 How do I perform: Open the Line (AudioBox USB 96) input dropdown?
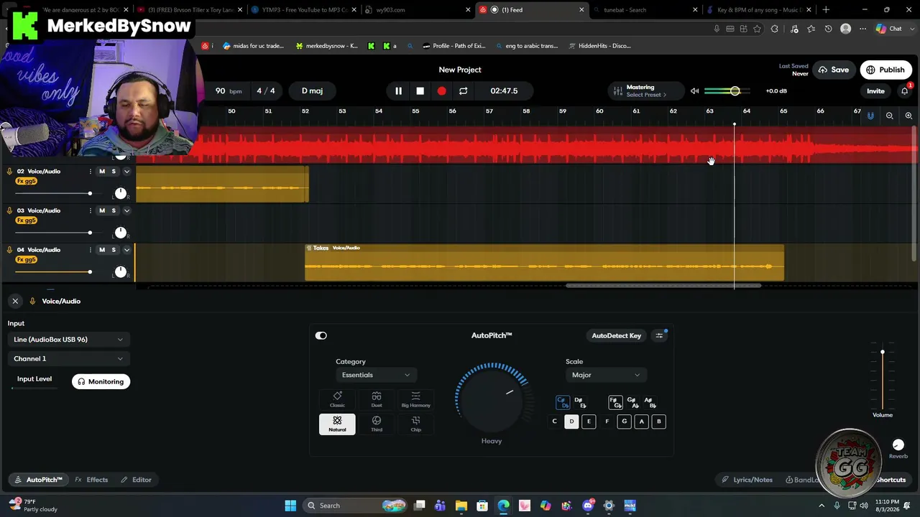pyautogui.click(x=68, y=340)
